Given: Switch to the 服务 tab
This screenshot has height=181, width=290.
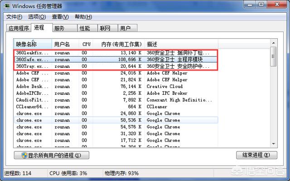Looking at the screenshot, I should [65, 28].
